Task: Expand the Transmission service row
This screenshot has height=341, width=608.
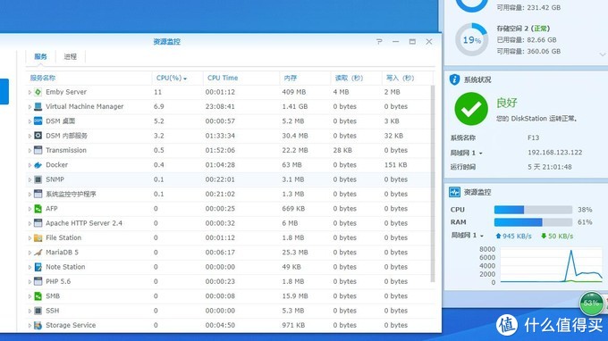Action: click(x=30, y=151)
